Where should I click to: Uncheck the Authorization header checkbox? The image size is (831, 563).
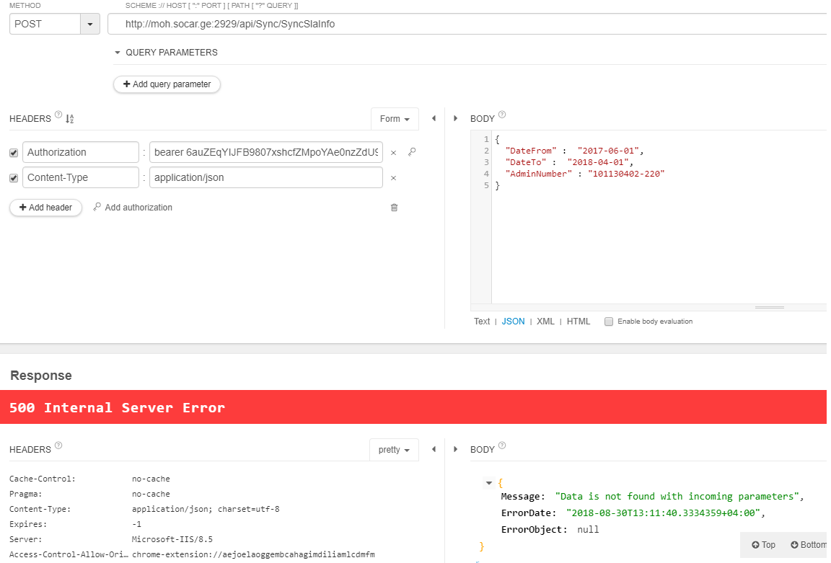(14, 153)
